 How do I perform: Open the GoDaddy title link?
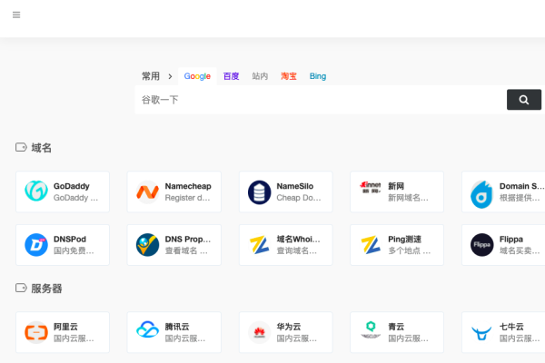71,186
